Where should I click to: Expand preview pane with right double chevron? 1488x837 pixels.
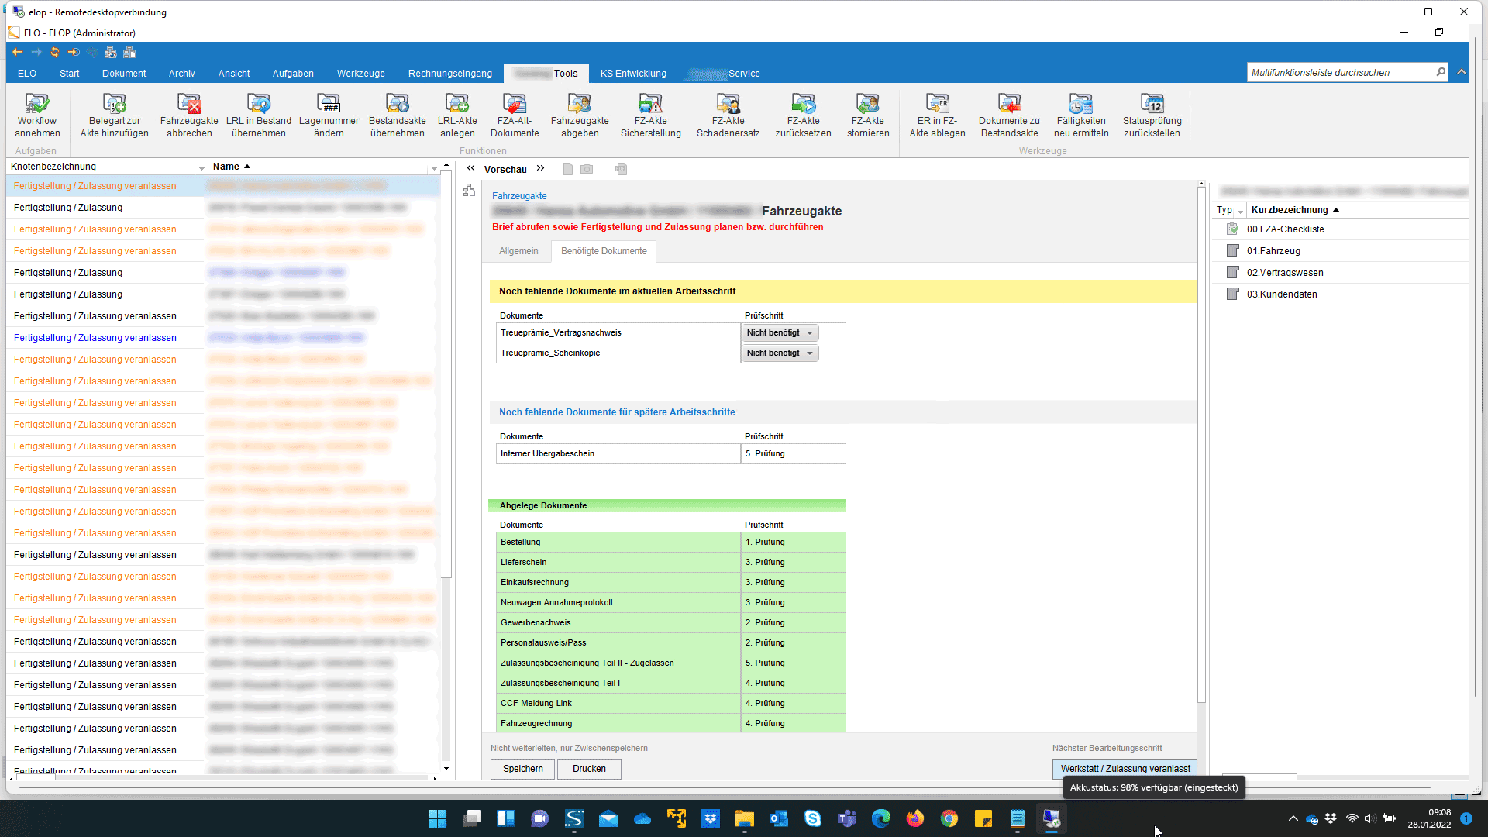(x=540, y=168)
